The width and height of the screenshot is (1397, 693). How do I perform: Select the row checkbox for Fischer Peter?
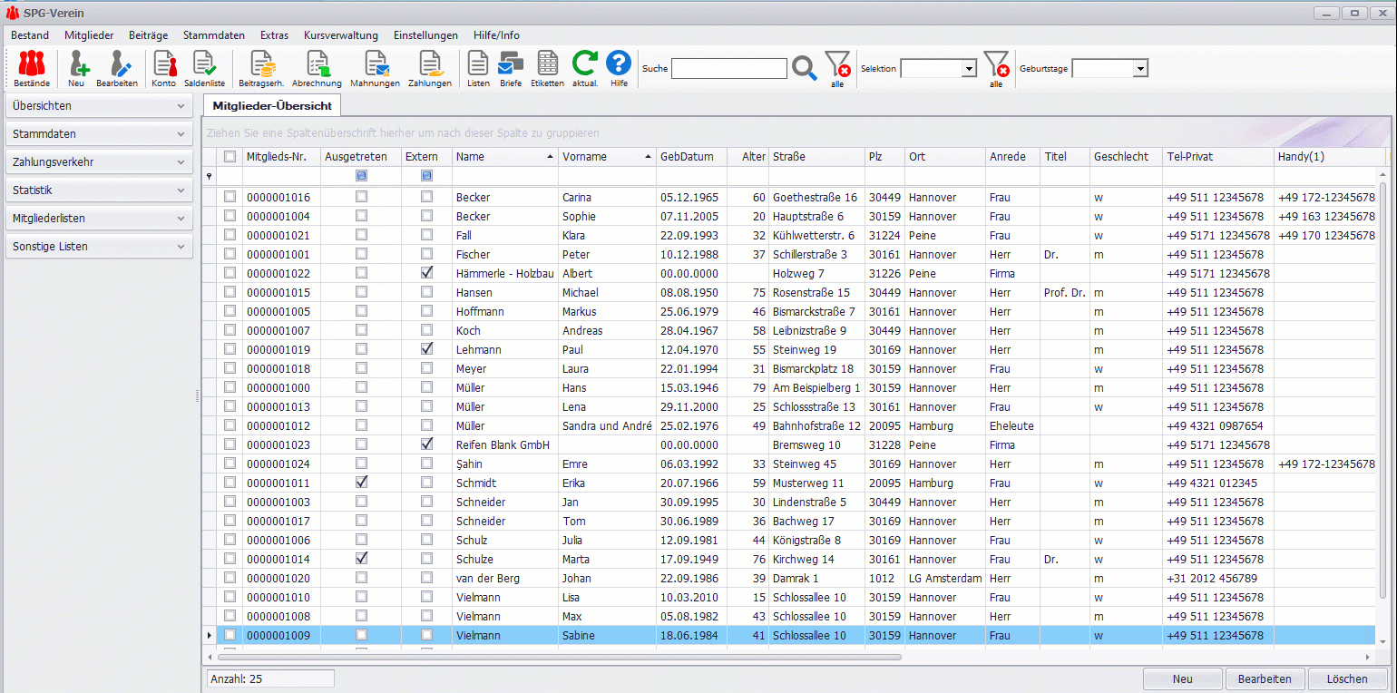pyautogui.click(x=230, y=254)
